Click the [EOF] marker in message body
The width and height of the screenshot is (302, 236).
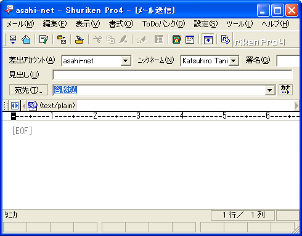[x=22, y=131]
